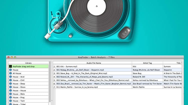
Task: Open the All House playlist
Action: 28,73
